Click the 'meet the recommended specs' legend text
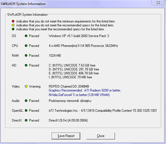Screen dimensions: 166x144 [x=61, y=29]
